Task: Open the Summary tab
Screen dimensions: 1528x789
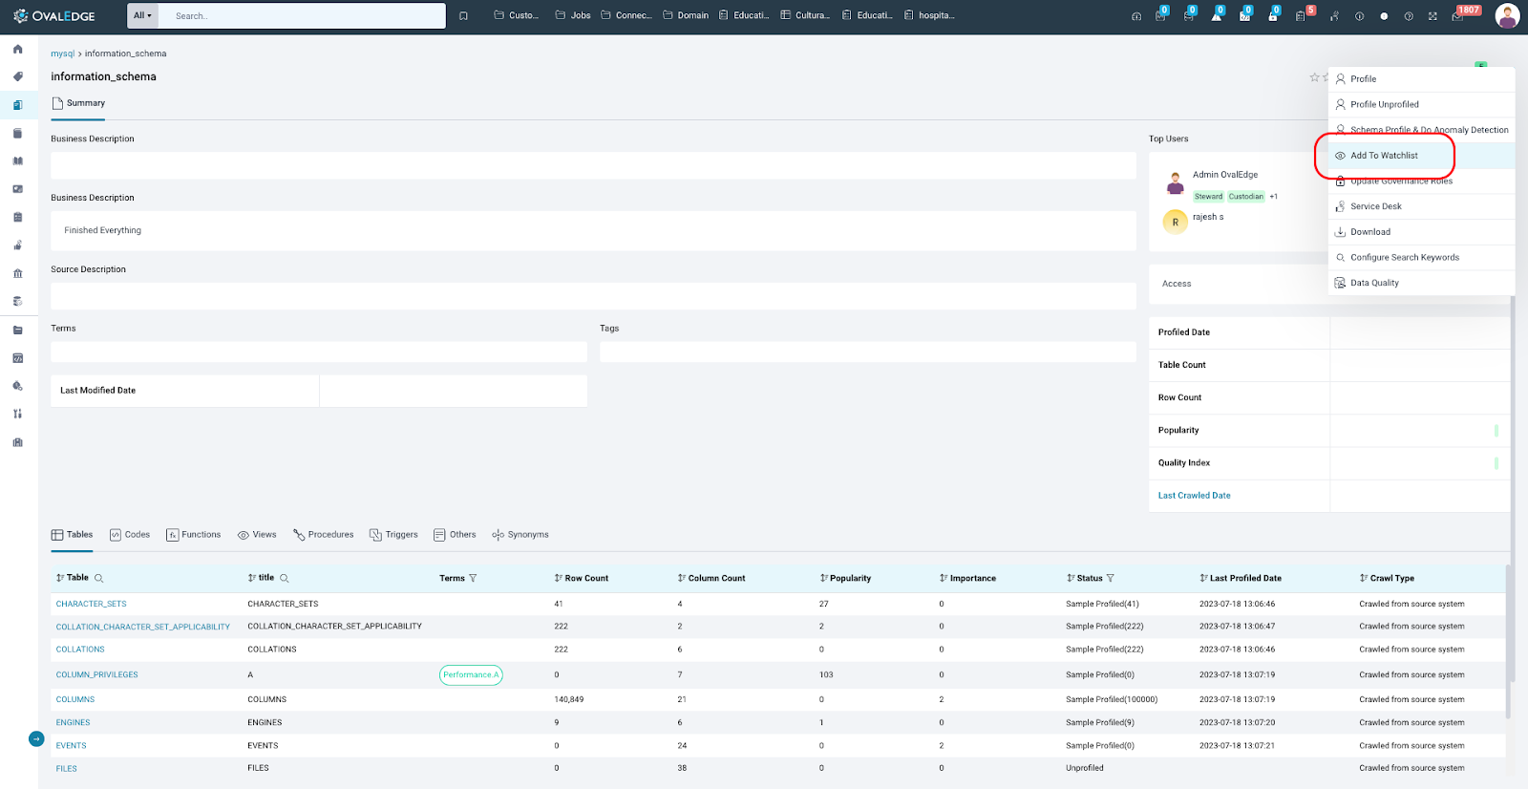Action: tap(78, 103)
